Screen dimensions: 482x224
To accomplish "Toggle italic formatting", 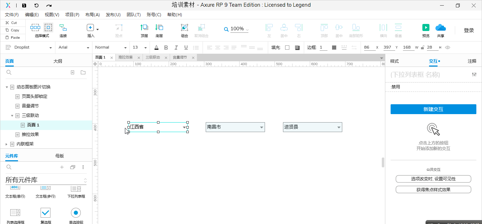I will (x=176, y=48).
